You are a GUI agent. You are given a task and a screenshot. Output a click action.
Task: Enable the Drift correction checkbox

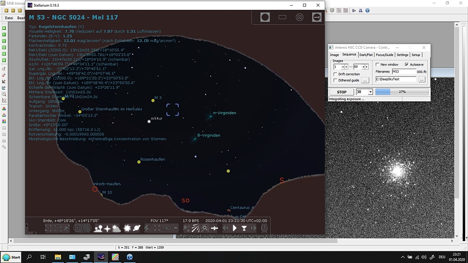pyautogui.click(x=335, y=74)
